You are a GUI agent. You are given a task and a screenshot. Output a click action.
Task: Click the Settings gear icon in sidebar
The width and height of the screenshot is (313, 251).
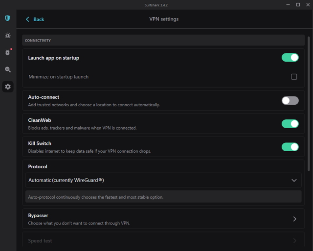pos(8,87)
